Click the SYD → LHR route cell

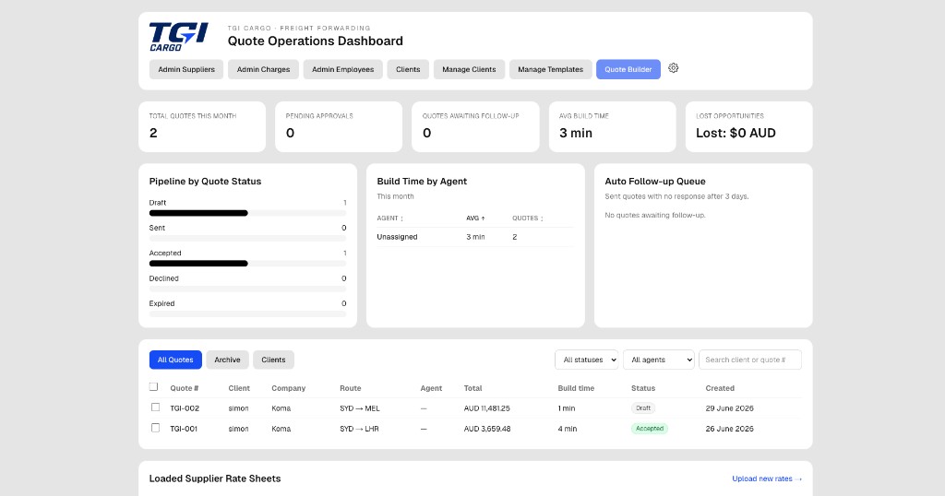359,429
